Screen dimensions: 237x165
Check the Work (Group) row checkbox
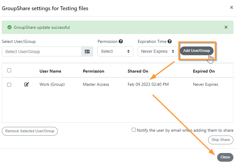point(9,85)
